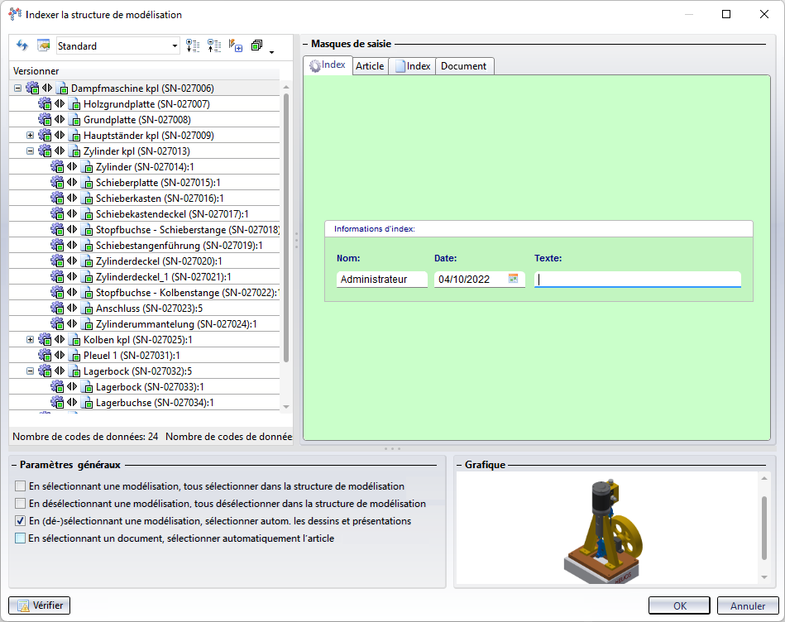Image resolution: width=785 pixels, height=622 pixels.
Task: Click gear article icon of Grundplatte row
Action: click(x=45, y=120)
